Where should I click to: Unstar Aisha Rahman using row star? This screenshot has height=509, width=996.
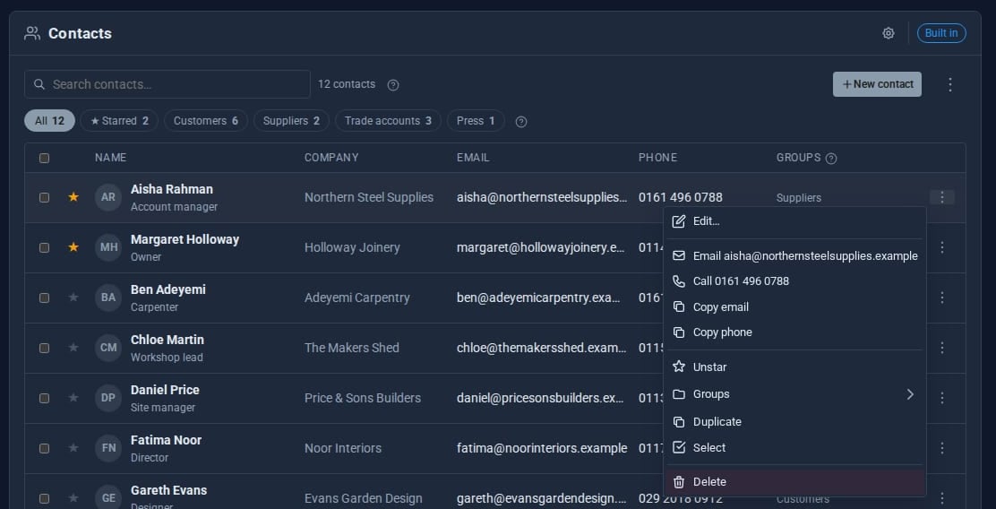coord(73,197)
